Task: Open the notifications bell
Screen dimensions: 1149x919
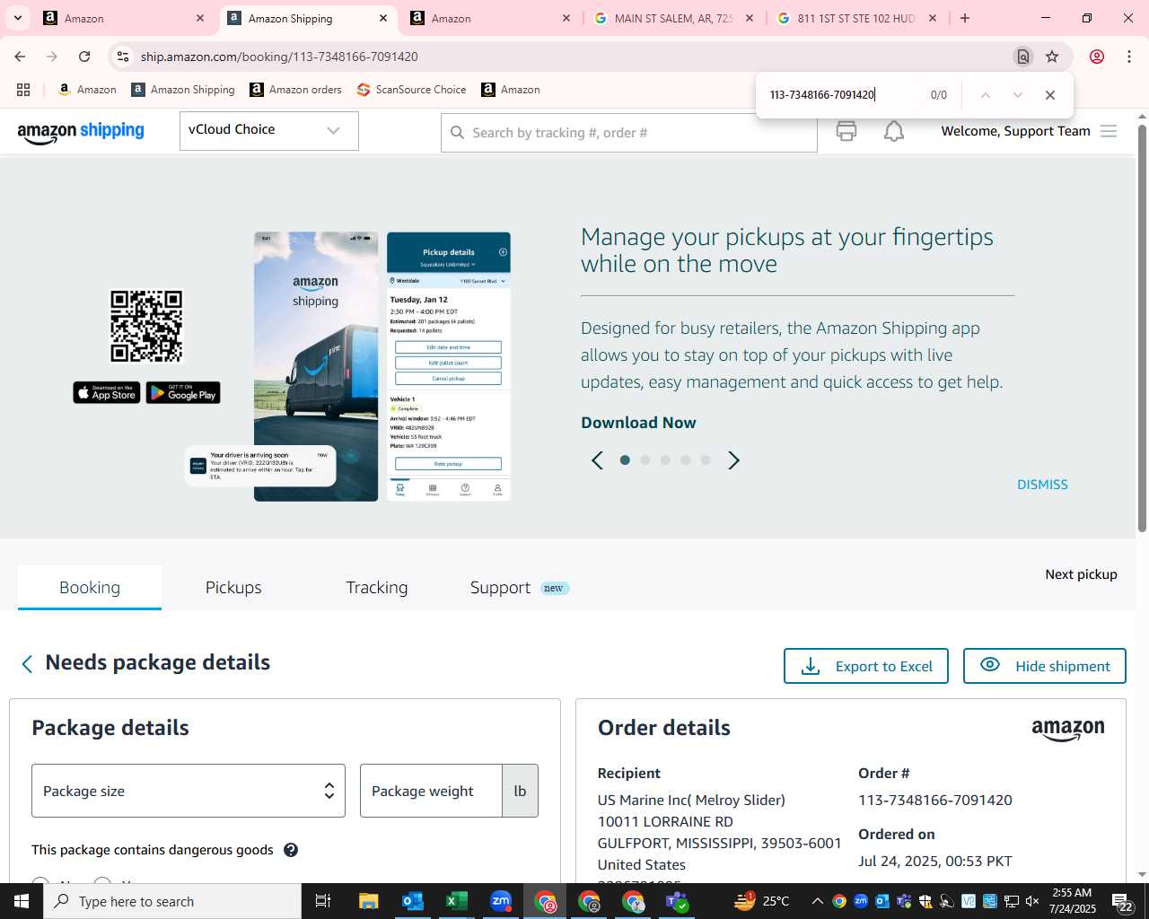Action: [894, 131]
